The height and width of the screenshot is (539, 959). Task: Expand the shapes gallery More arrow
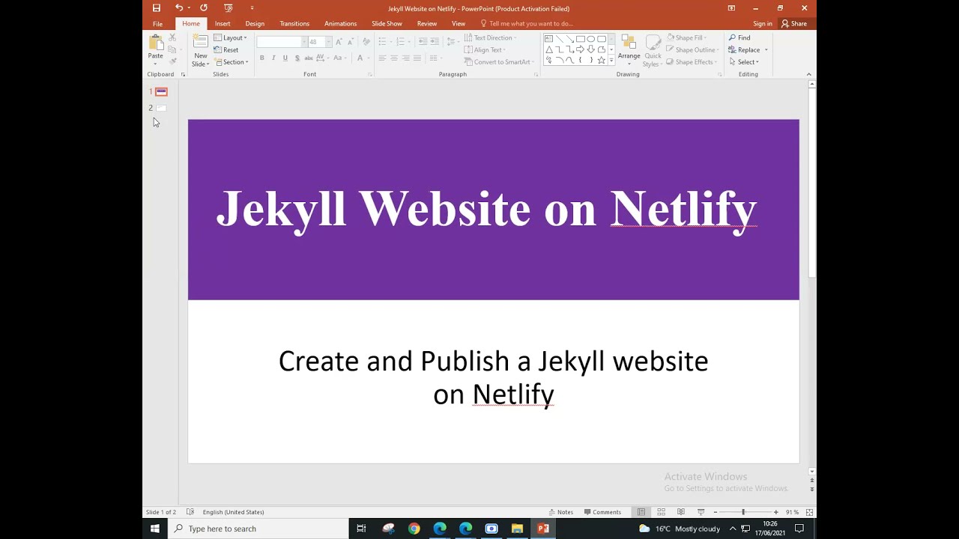(x=611, y=61)
